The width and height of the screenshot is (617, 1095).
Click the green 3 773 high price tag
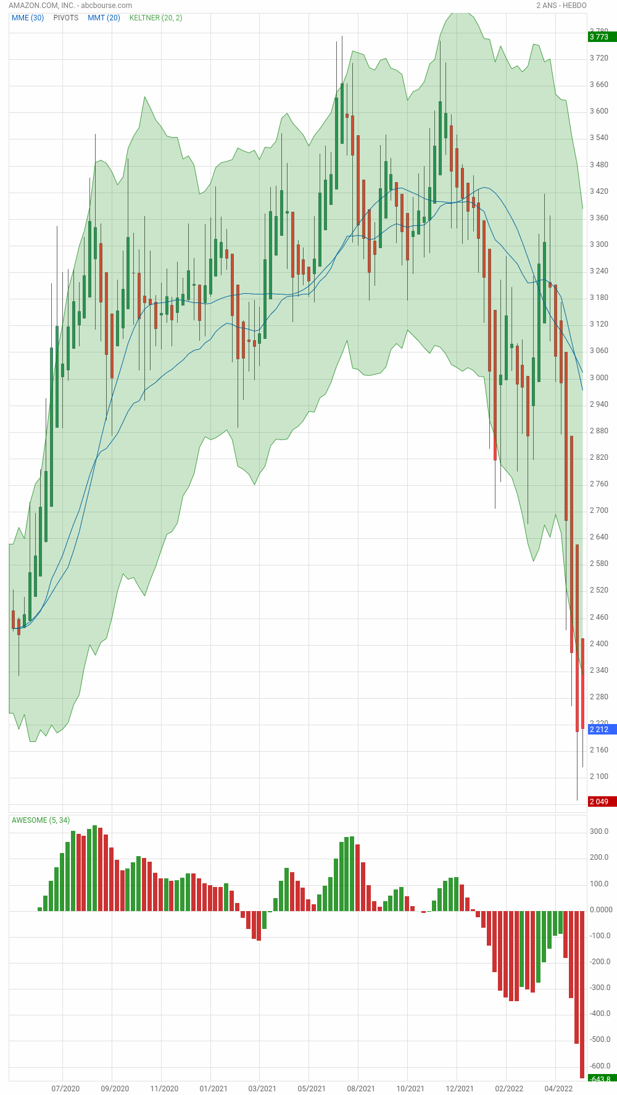(602, 37)
